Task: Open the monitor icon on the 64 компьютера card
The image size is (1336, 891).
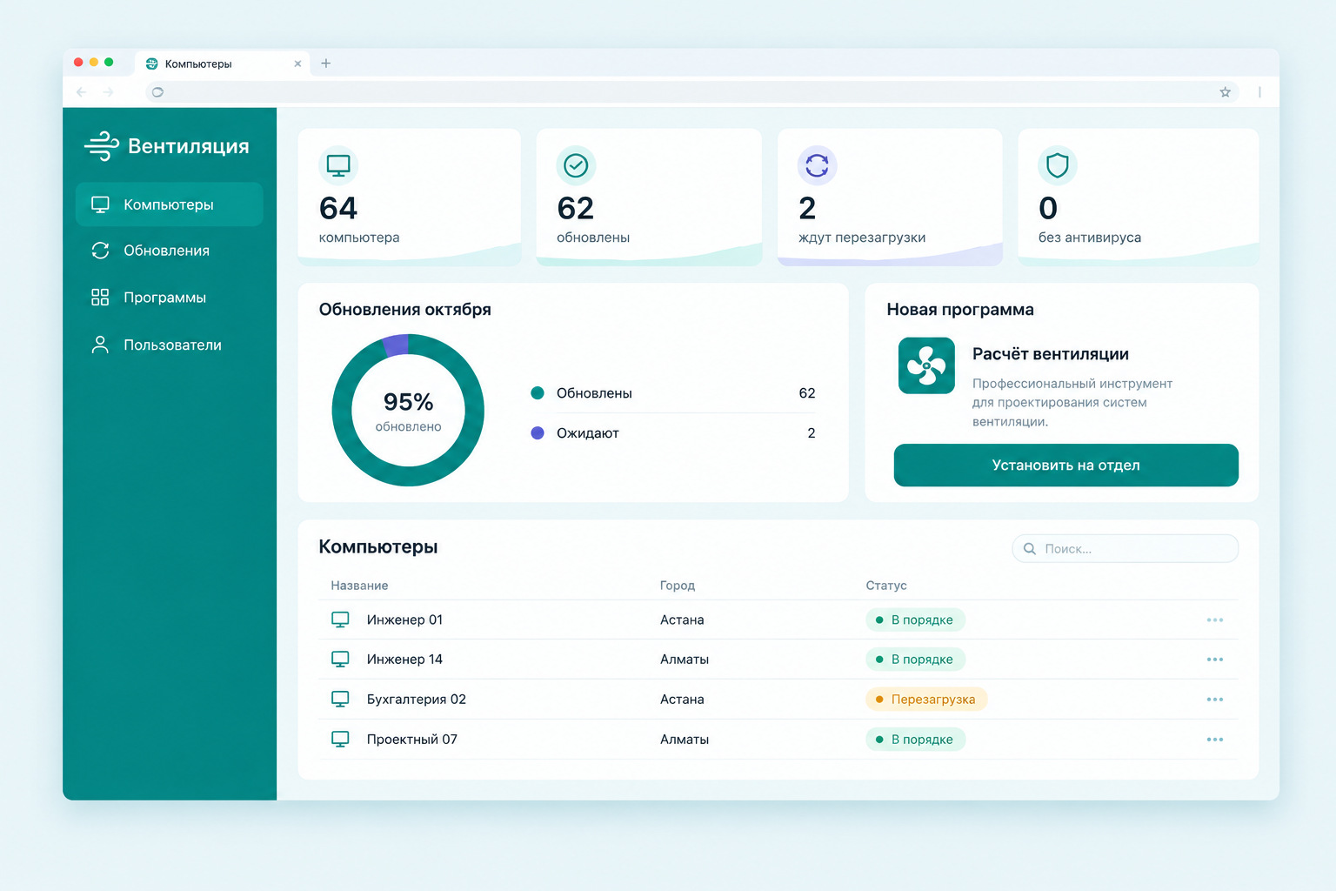Action: [338, 165]
